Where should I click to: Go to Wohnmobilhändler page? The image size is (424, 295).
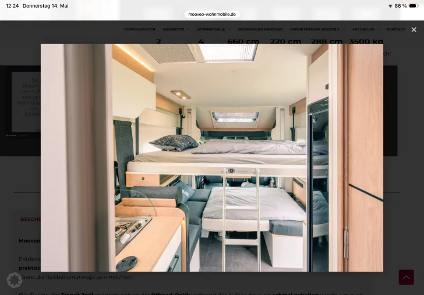click(x=260, y=29)
